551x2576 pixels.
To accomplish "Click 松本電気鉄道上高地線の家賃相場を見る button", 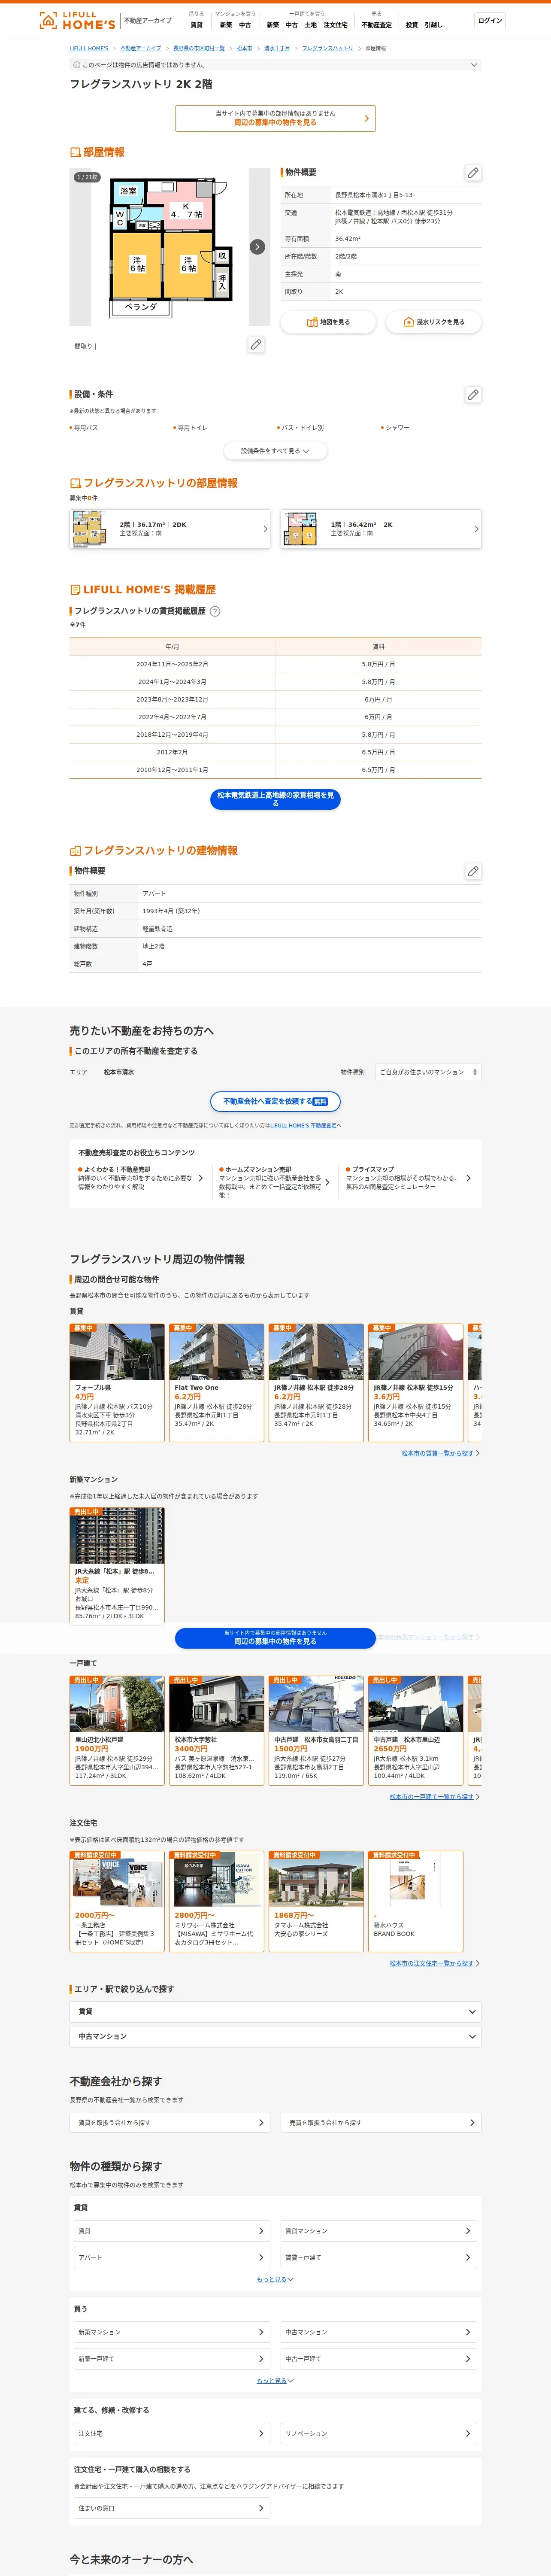I will pos(275,799).
